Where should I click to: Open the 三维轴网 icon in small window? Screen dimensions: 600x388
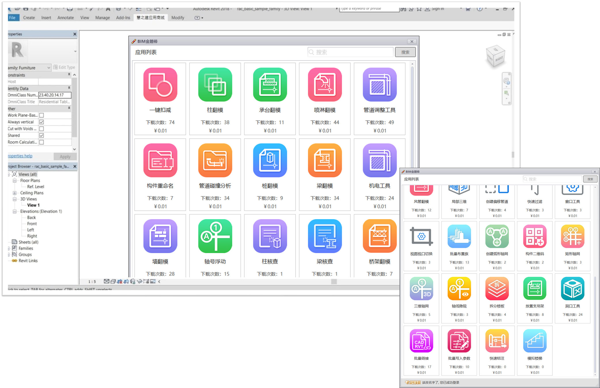click(x=421, y=289)
